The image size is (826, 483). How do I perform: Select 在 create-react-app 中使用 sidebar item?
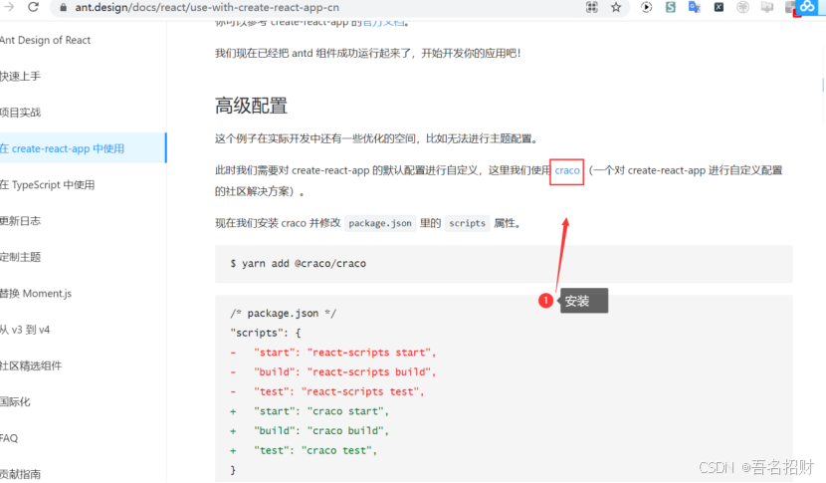tap(83, 148)
